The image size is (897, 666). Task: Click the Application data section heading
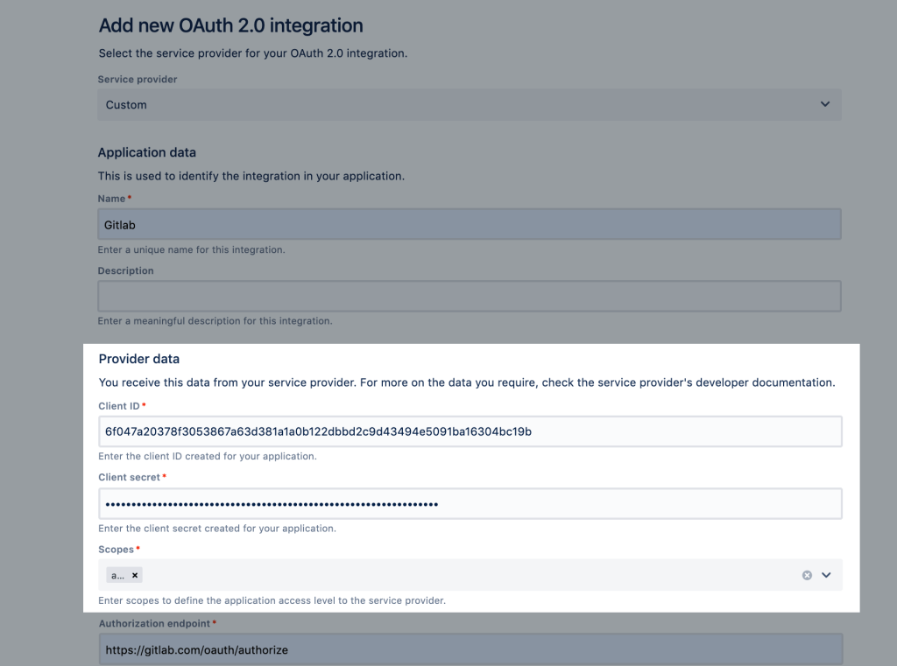(146, 152)
